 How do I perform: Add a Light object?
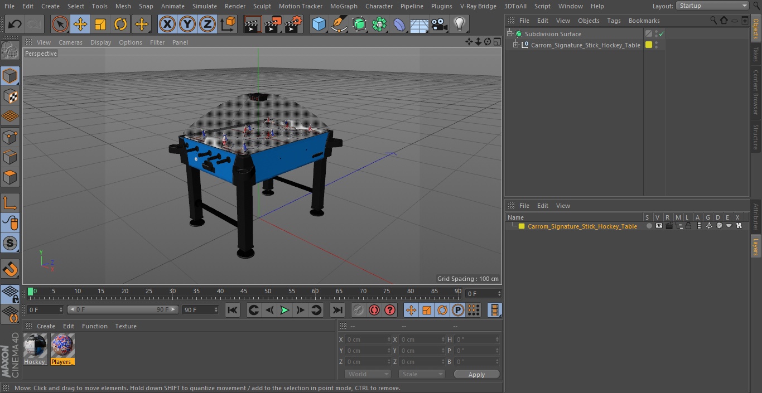click(460, 24)
